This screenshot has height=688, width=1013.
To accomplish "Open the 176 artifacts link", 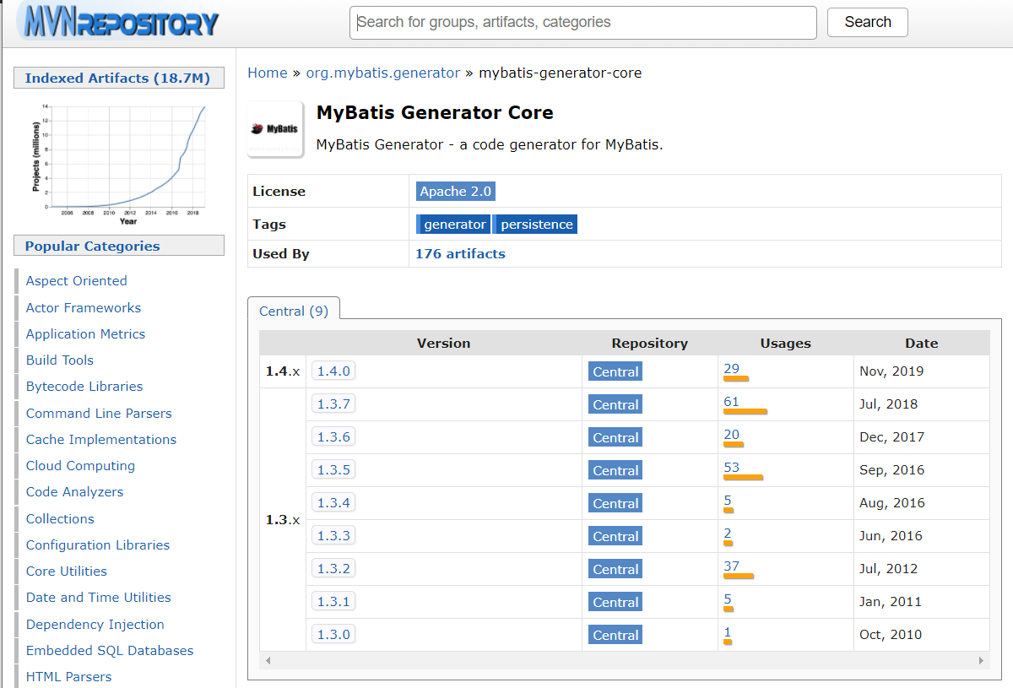I will tap(460, 253).
